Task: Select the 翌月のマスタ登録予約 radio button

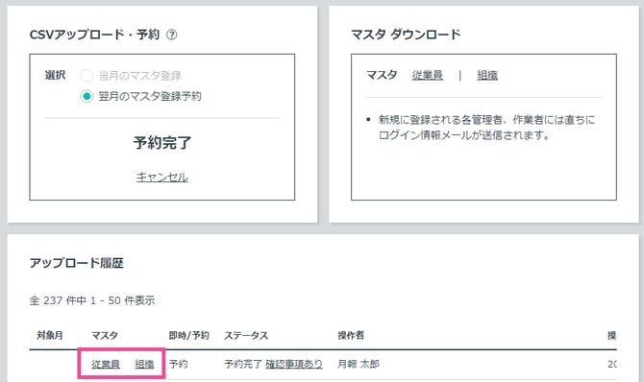Action: tap(87, 96)
